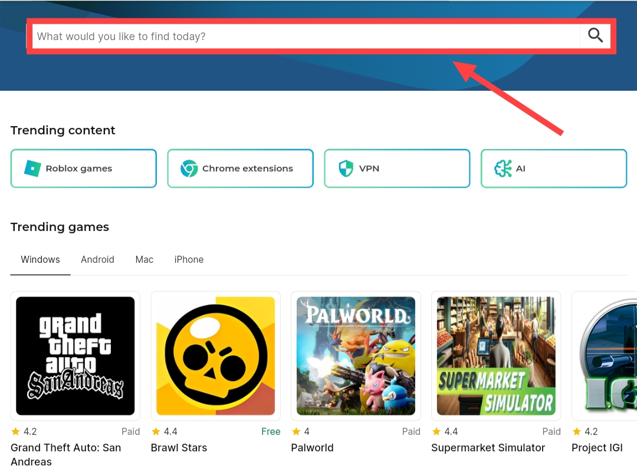
Task: Click the "Trending games" heading
Action: [60, 227]
